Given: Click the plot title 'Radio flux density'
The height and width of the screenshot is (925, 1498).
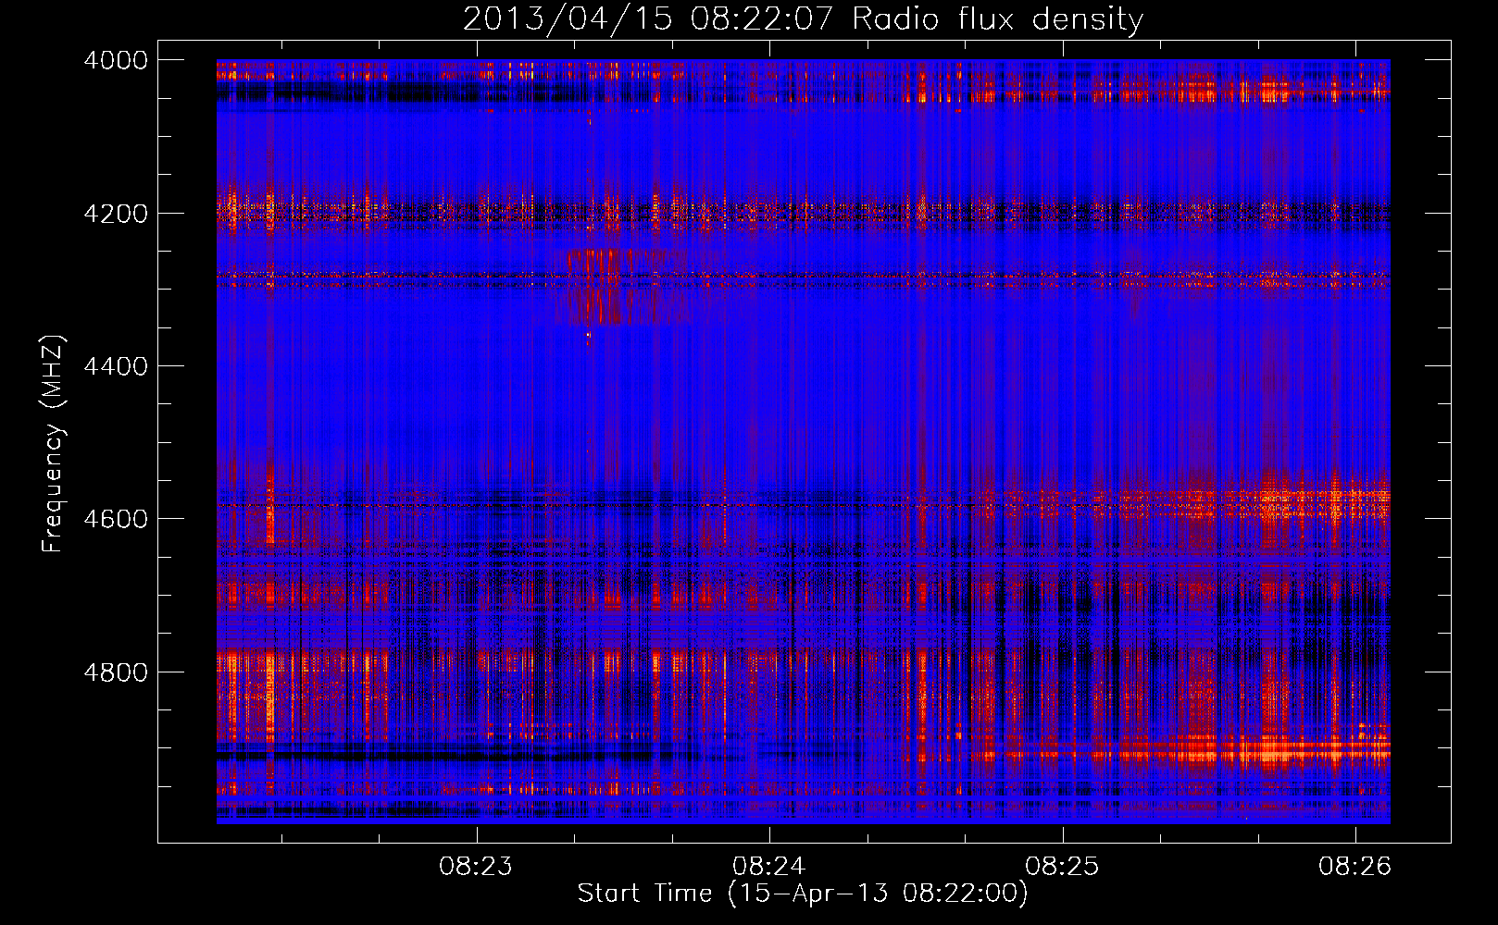Looking at the screenshot, I should click(998, 19).
